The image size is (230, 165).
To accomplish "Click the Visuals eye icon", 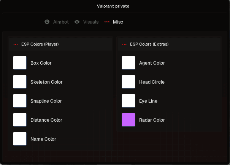I will tap(77, 22).
